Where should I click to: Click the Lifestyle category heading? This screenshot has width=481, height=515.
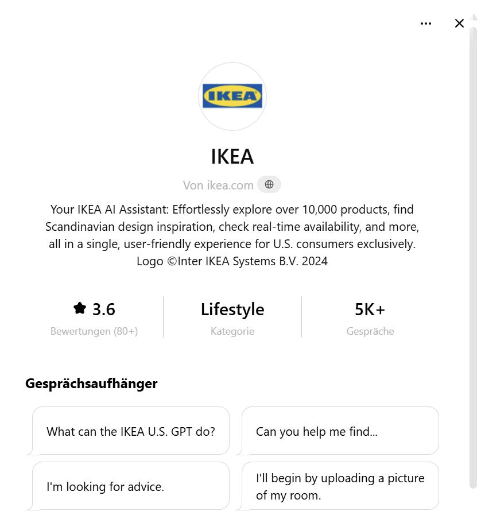click(x=232, y=309)
